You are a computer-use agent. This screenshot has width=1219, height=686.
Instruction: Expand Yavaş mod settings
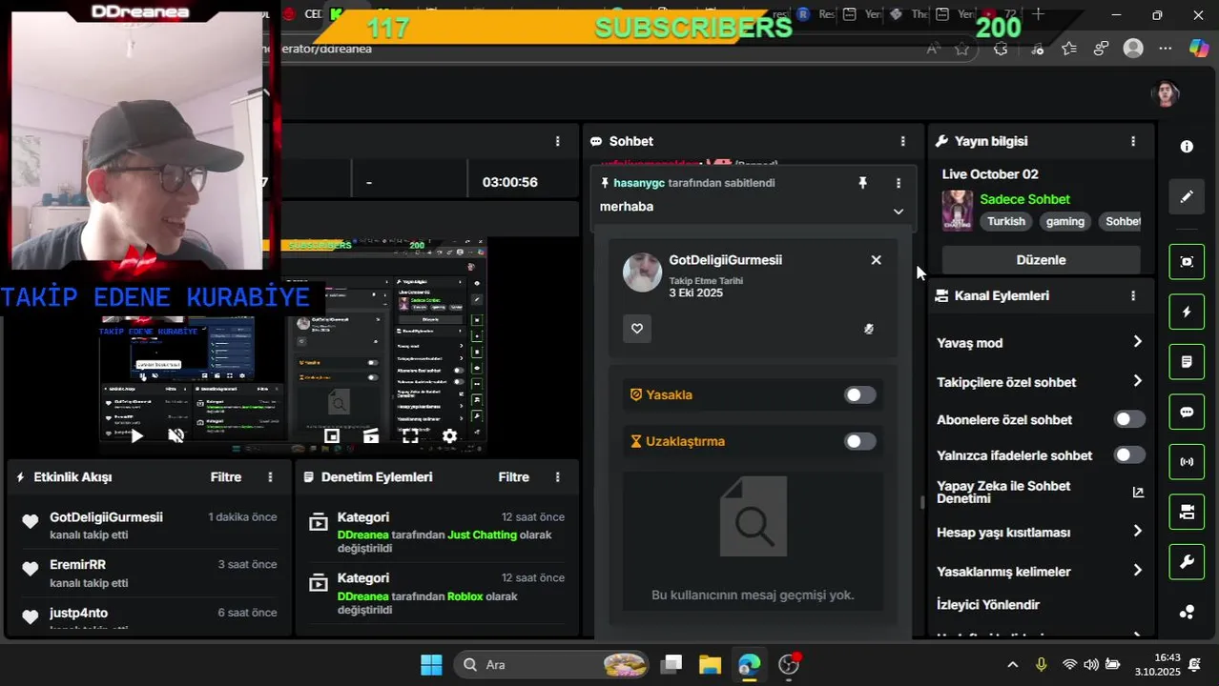point(1137,341)
